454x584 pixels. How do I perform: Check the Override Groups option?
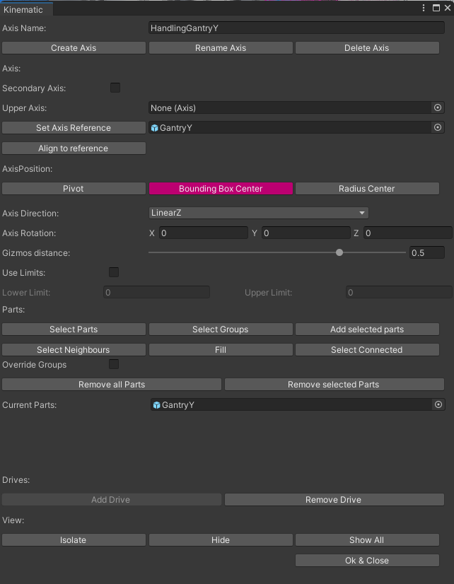(114, 364)
